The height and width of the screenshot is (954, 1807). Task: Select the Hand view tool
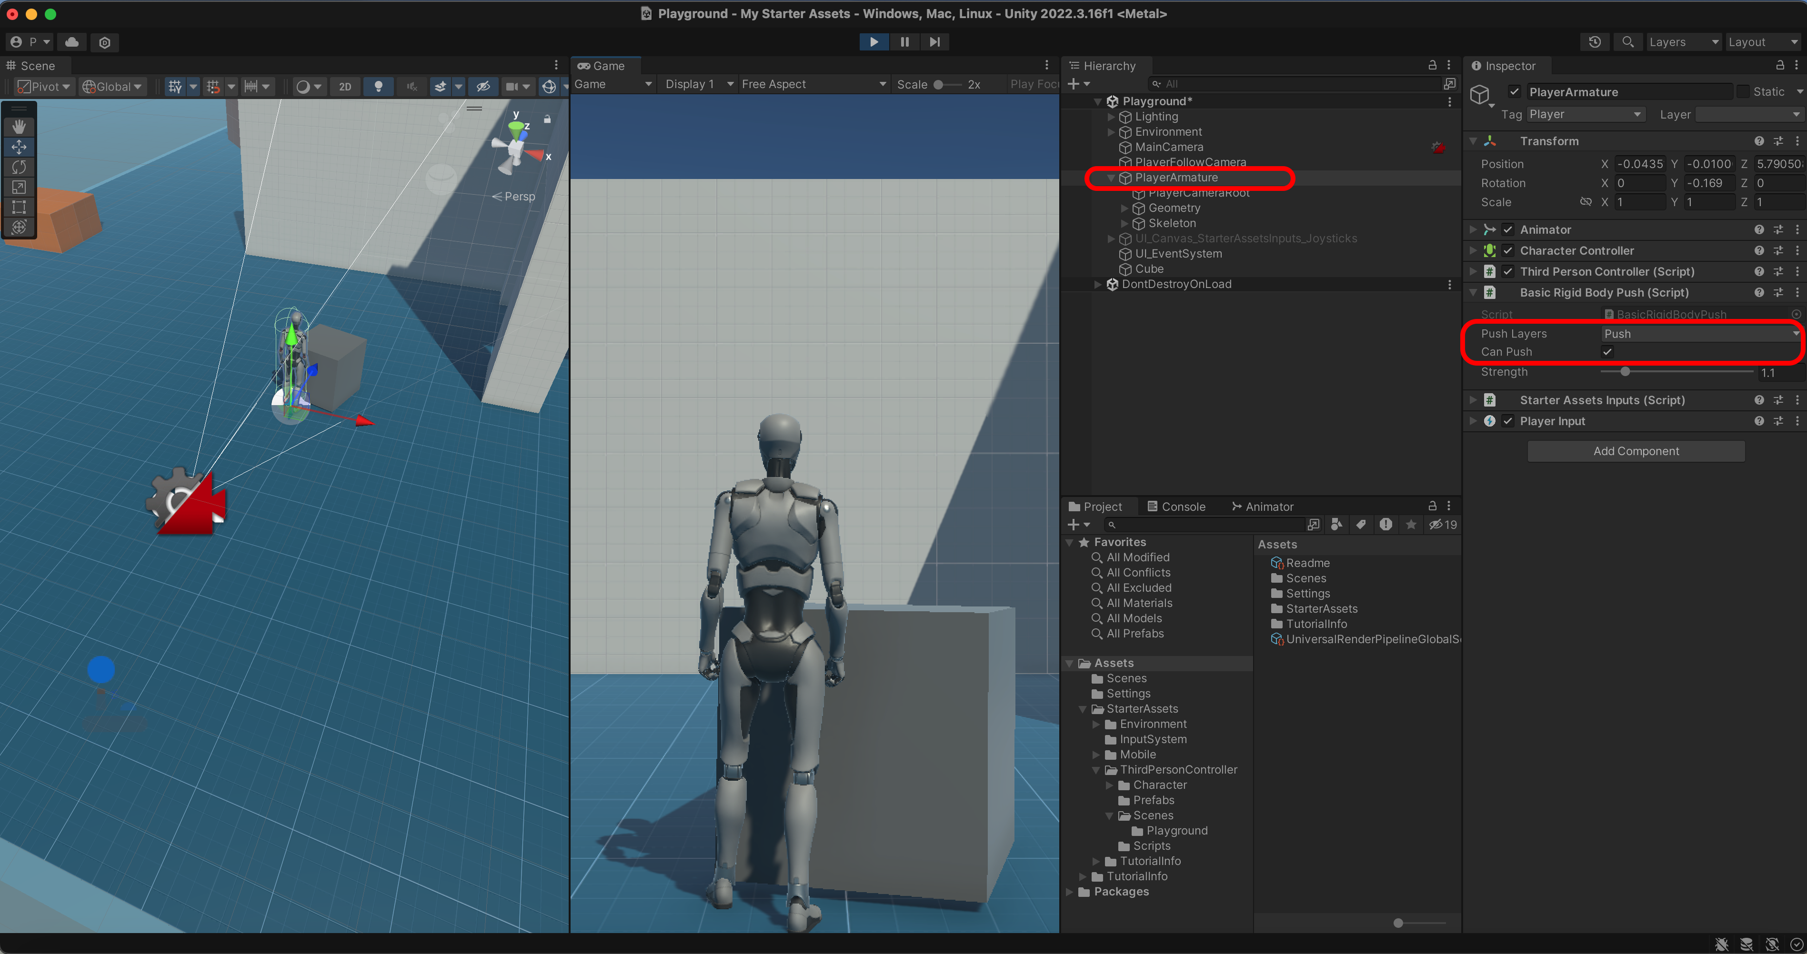19,127
